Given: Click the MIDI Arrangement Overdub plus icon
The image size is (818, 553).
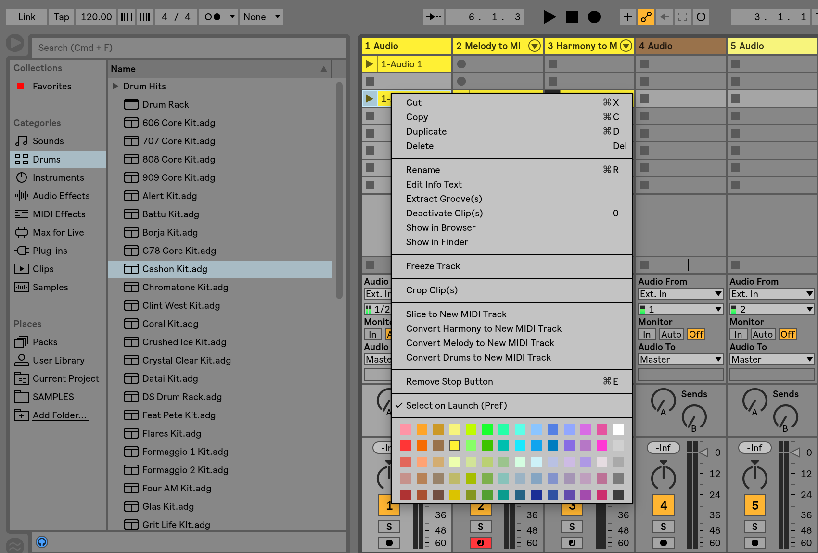Looking at the screenshot, I should point(628,17).
